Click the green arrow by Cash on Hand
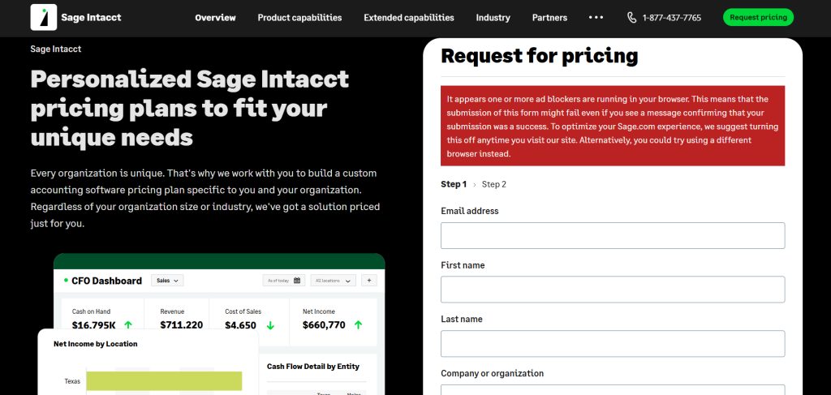Image resolution: width=831 pixels, height=395 pixels. click(x=127, y=325)
